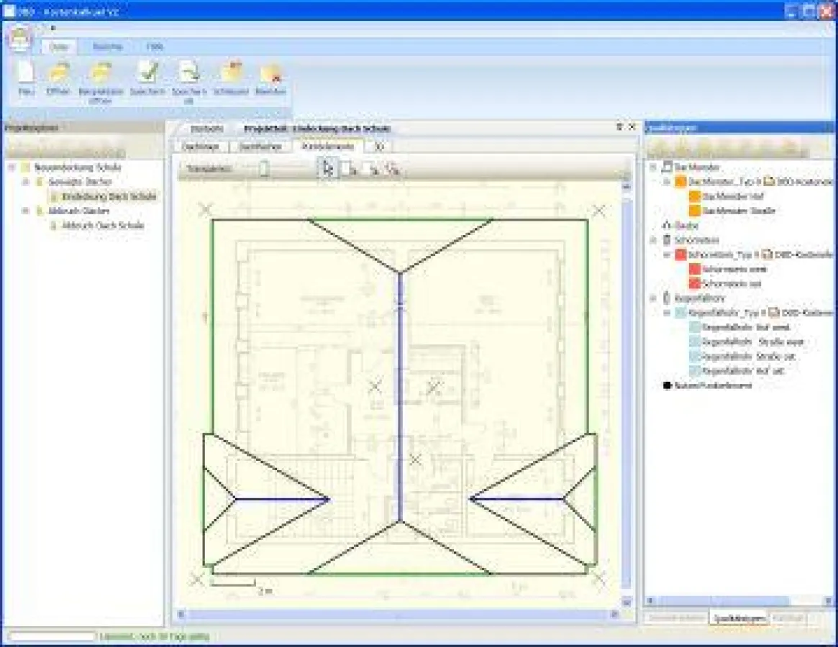Select Abbruch Dach Schule in project tree

(101, 225)
